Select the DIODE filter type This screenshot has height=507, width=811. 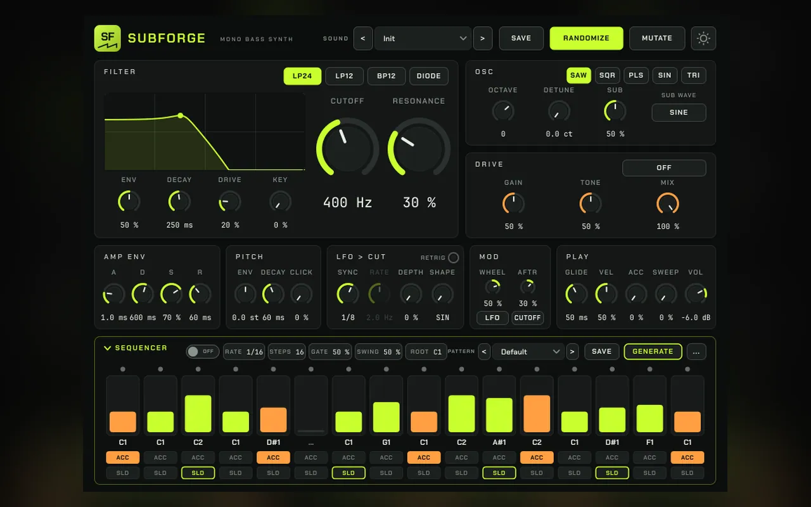[429, 76]
